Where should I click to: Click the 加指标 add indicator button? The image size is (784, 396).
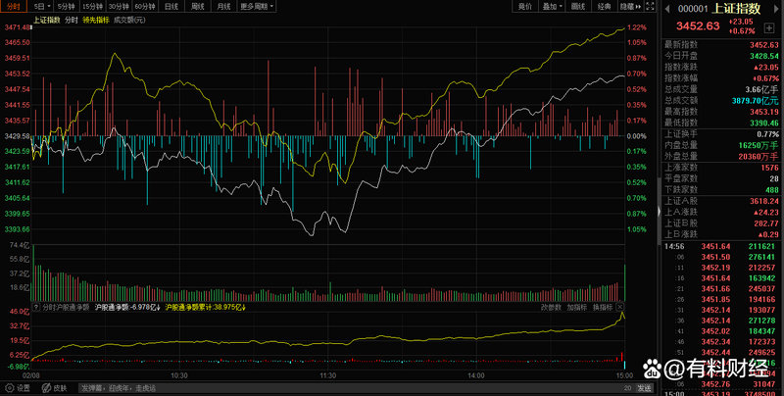(576, 307)
